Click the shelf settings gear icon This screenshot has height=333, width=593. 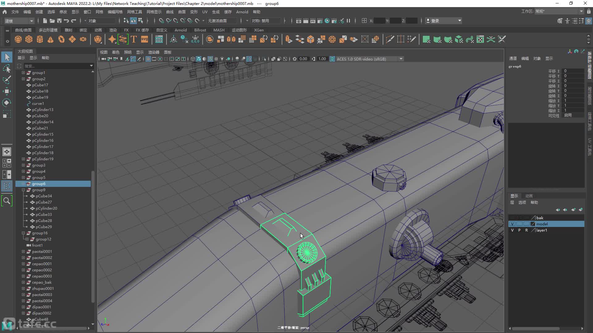click(7, 41)
